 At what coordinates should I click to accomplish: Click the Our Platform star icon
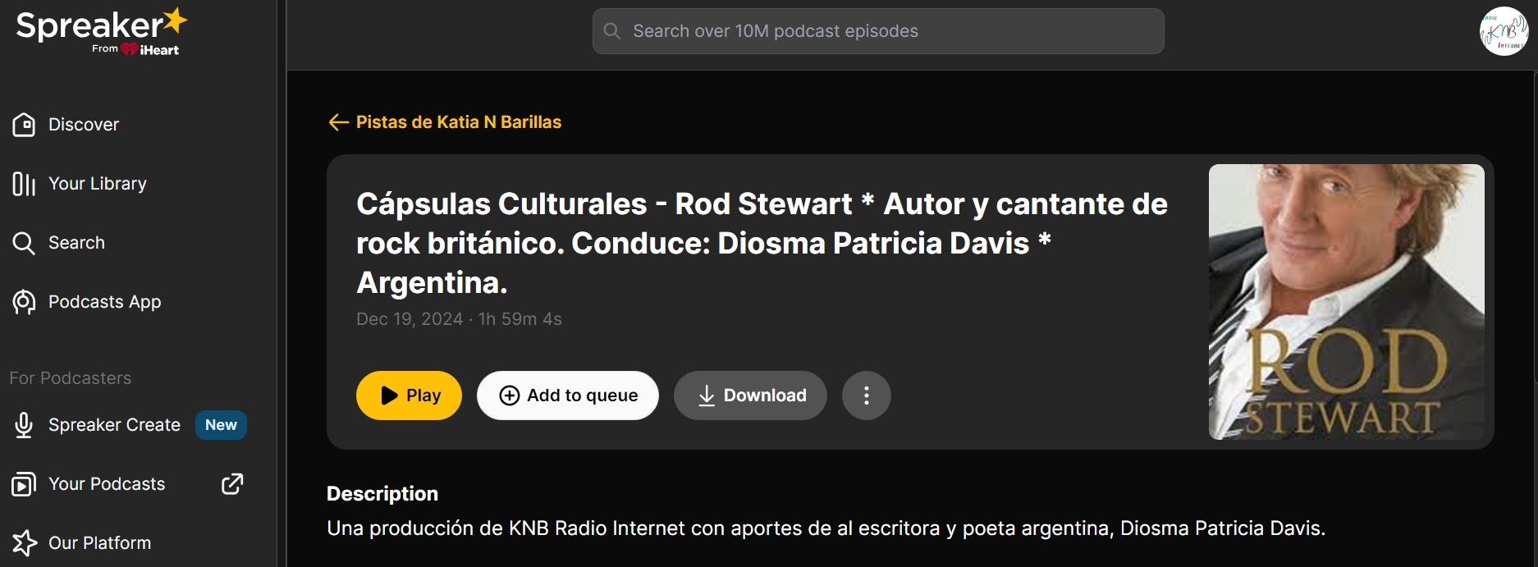point(25,543)
